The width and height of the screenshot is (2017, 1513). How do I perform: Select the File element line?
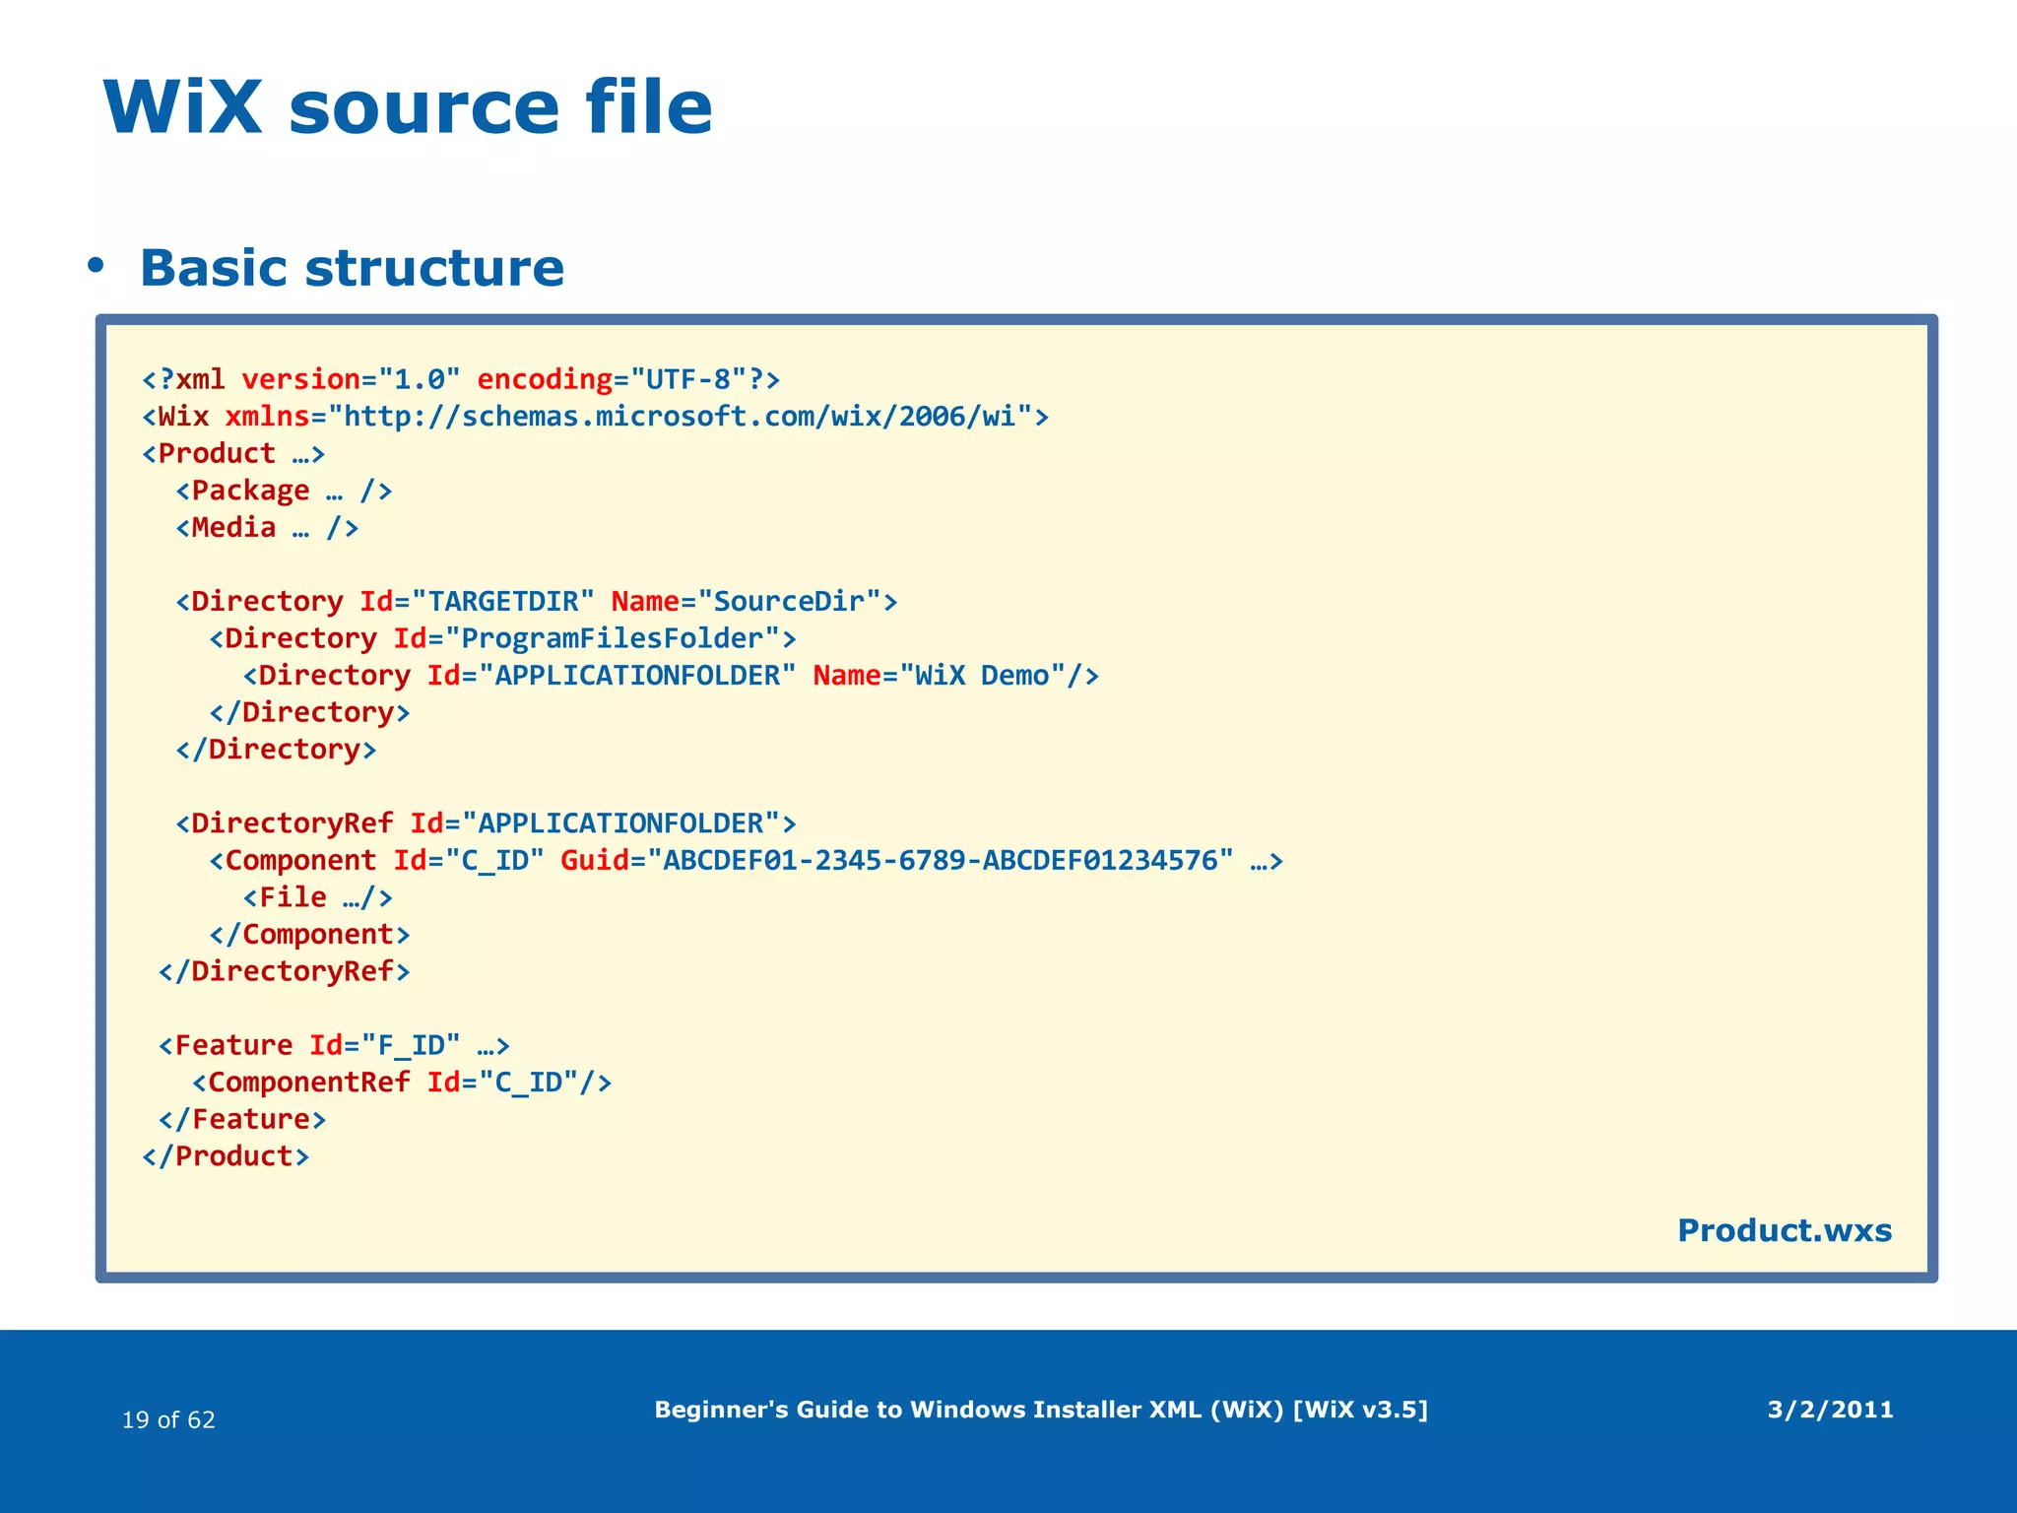pos(317,897)
